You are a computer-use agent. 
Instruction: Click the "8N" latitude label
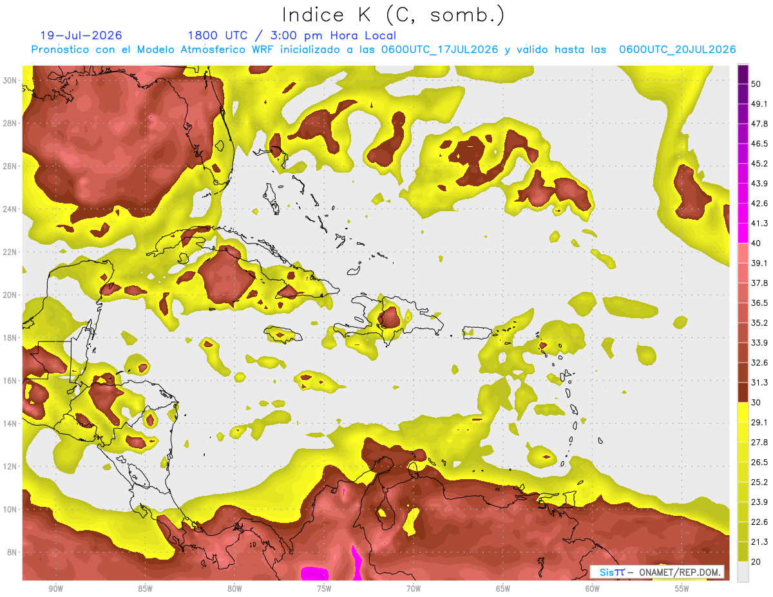(x=12, y=553)
